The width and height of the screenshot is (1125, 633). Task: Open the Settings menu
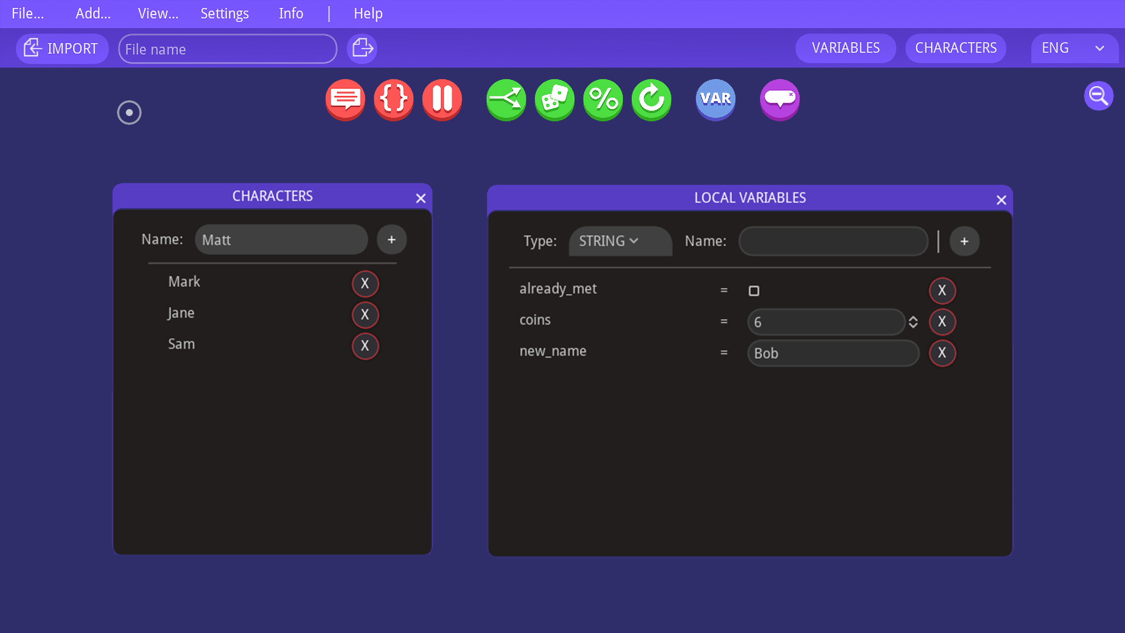[x=224, y=13]
